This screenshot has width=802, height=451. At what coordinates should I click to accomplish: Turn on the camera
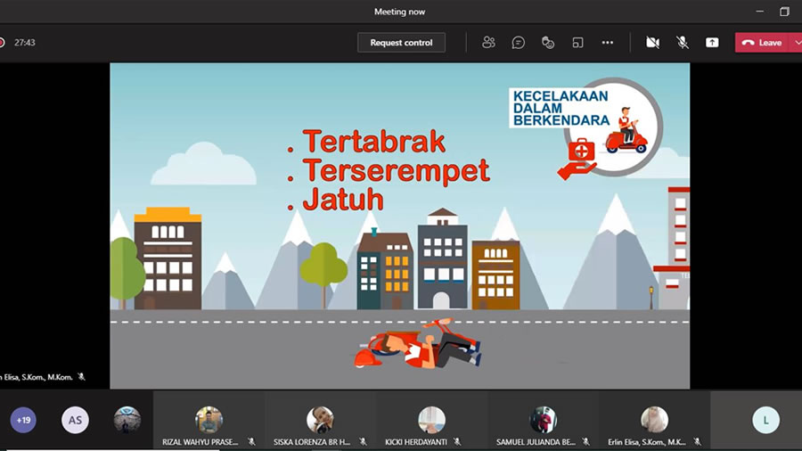[x=652, y=42]
